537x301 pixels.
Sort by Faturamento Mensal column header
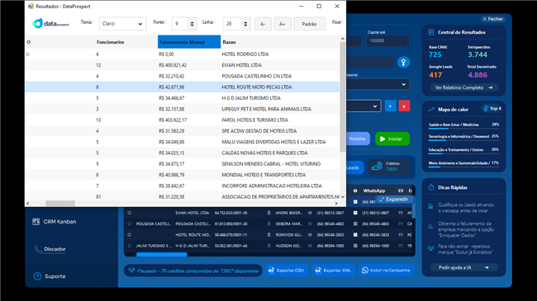189,42
